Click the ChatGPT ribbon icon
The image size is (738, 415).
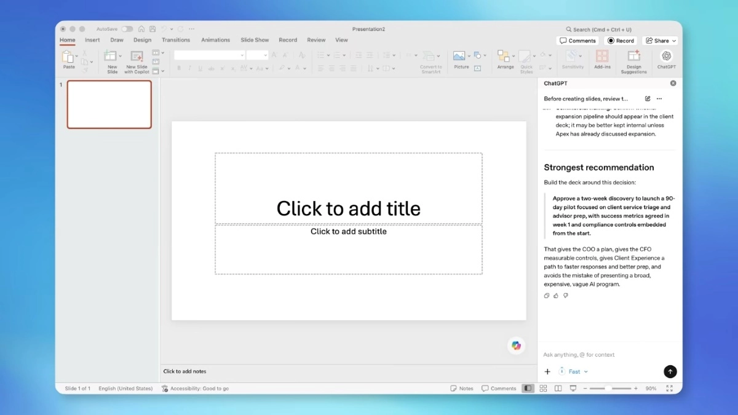click(666, 56)
